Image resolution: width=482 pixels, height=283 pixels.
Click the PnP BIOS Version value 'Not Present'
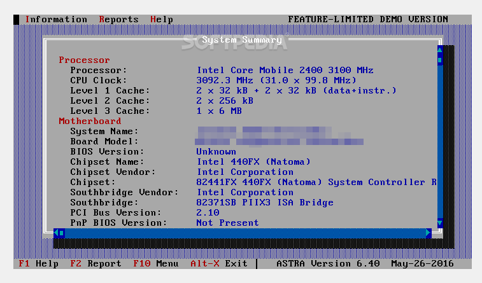pyautogui.click(x=227, y=223)
